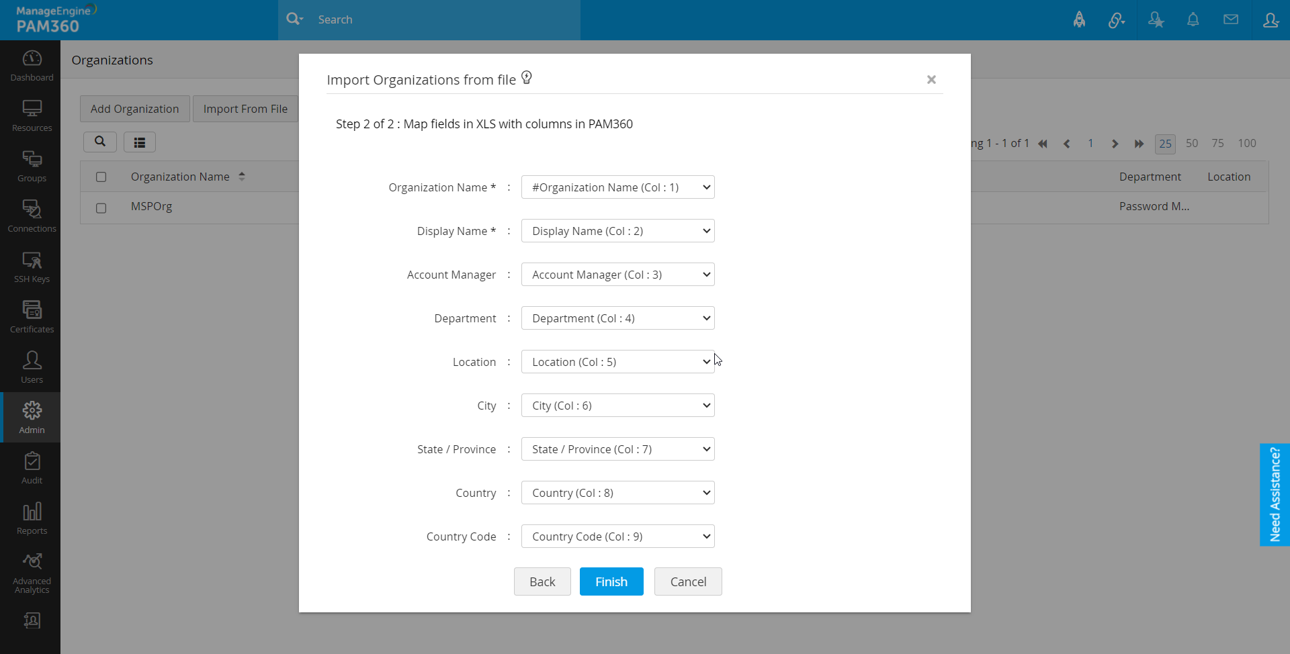Click the table search magnifier icon
1290x654 pixels.
(x=100, y=142)
